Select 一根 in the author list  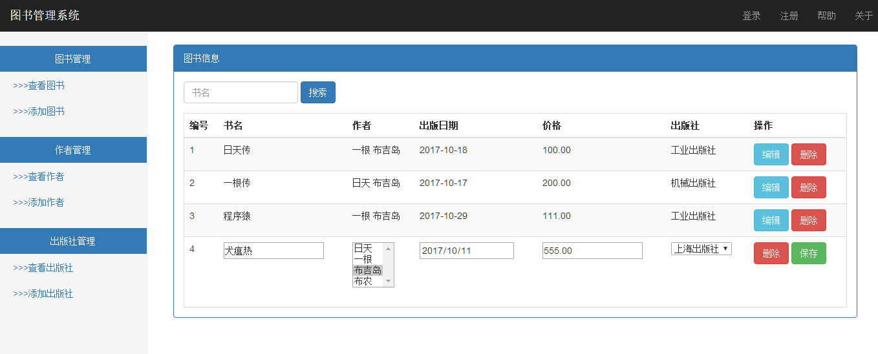click(368, 259)
